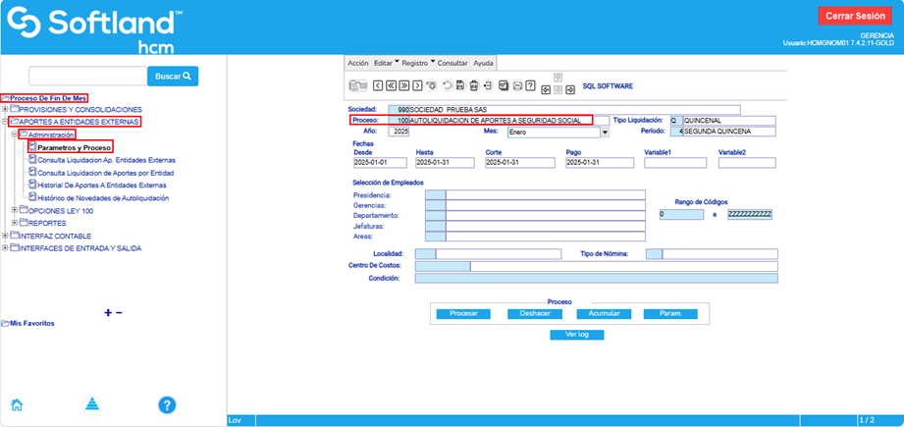Go to the first record with double-left arrows
The width and height of the screenshot is (904, 427).
pyautogui.click(x=390, y=86)
